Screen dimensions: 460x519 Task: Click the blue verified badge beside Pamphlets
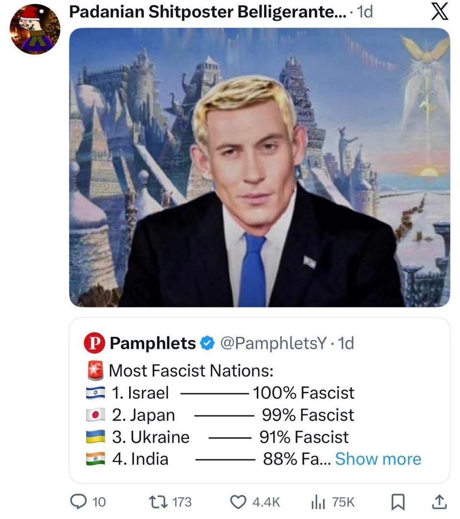point(208,343)
